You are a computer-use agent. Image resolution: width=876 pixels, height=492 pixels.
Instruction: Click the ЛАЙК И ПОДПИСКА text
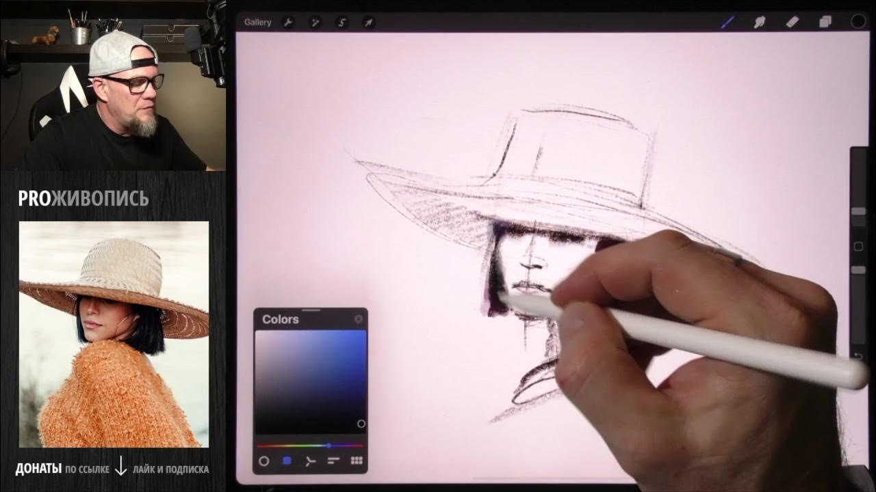(171, 469)
